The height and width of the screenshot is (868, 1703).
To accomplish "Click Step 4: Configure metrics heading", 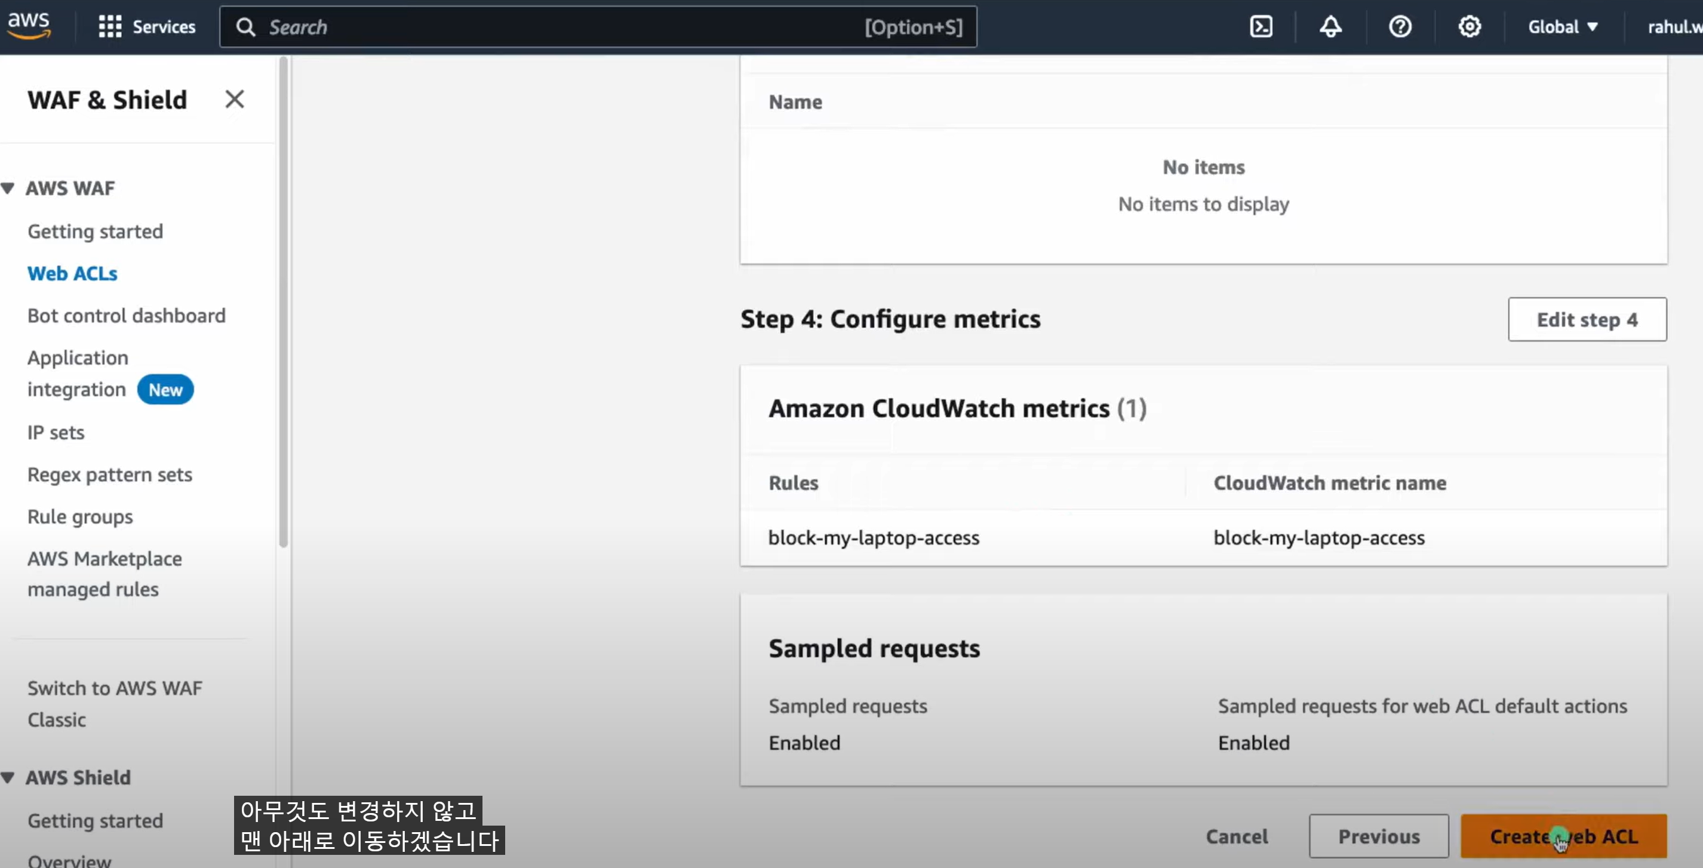I will coord(890,319).
